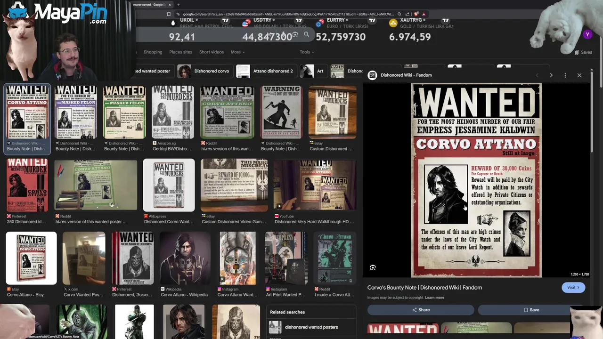Play the YouTube walkthrough video thumbnail
This screenshot has width=603, height=339.
pos(314,185)
